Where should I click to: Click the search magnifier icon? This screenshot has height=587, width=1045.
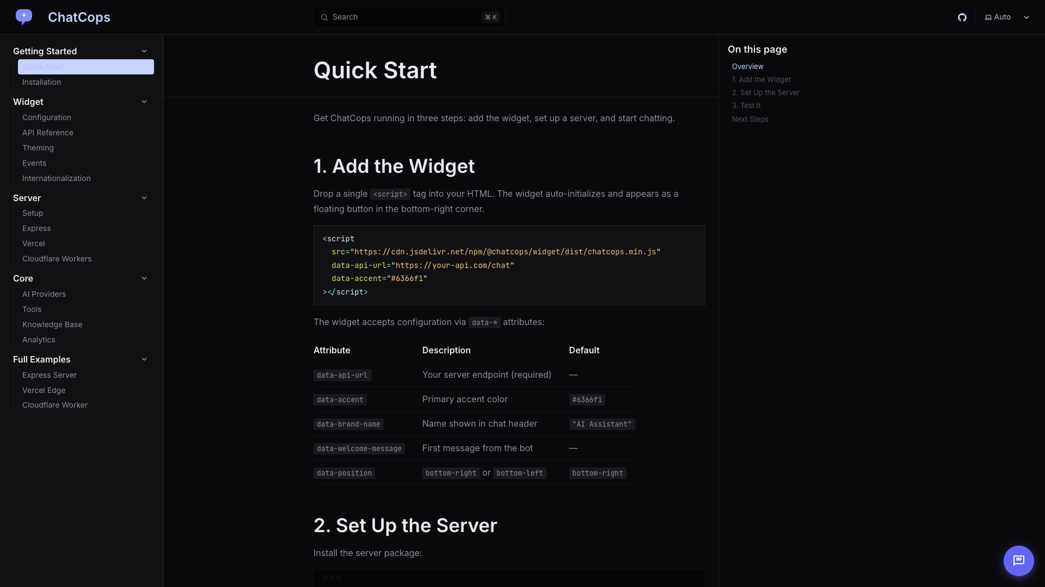point(324,17)
